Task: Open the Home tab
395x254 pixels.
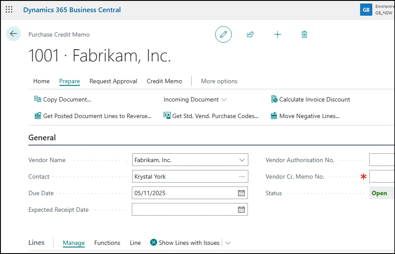Action: tap(41, 81)
